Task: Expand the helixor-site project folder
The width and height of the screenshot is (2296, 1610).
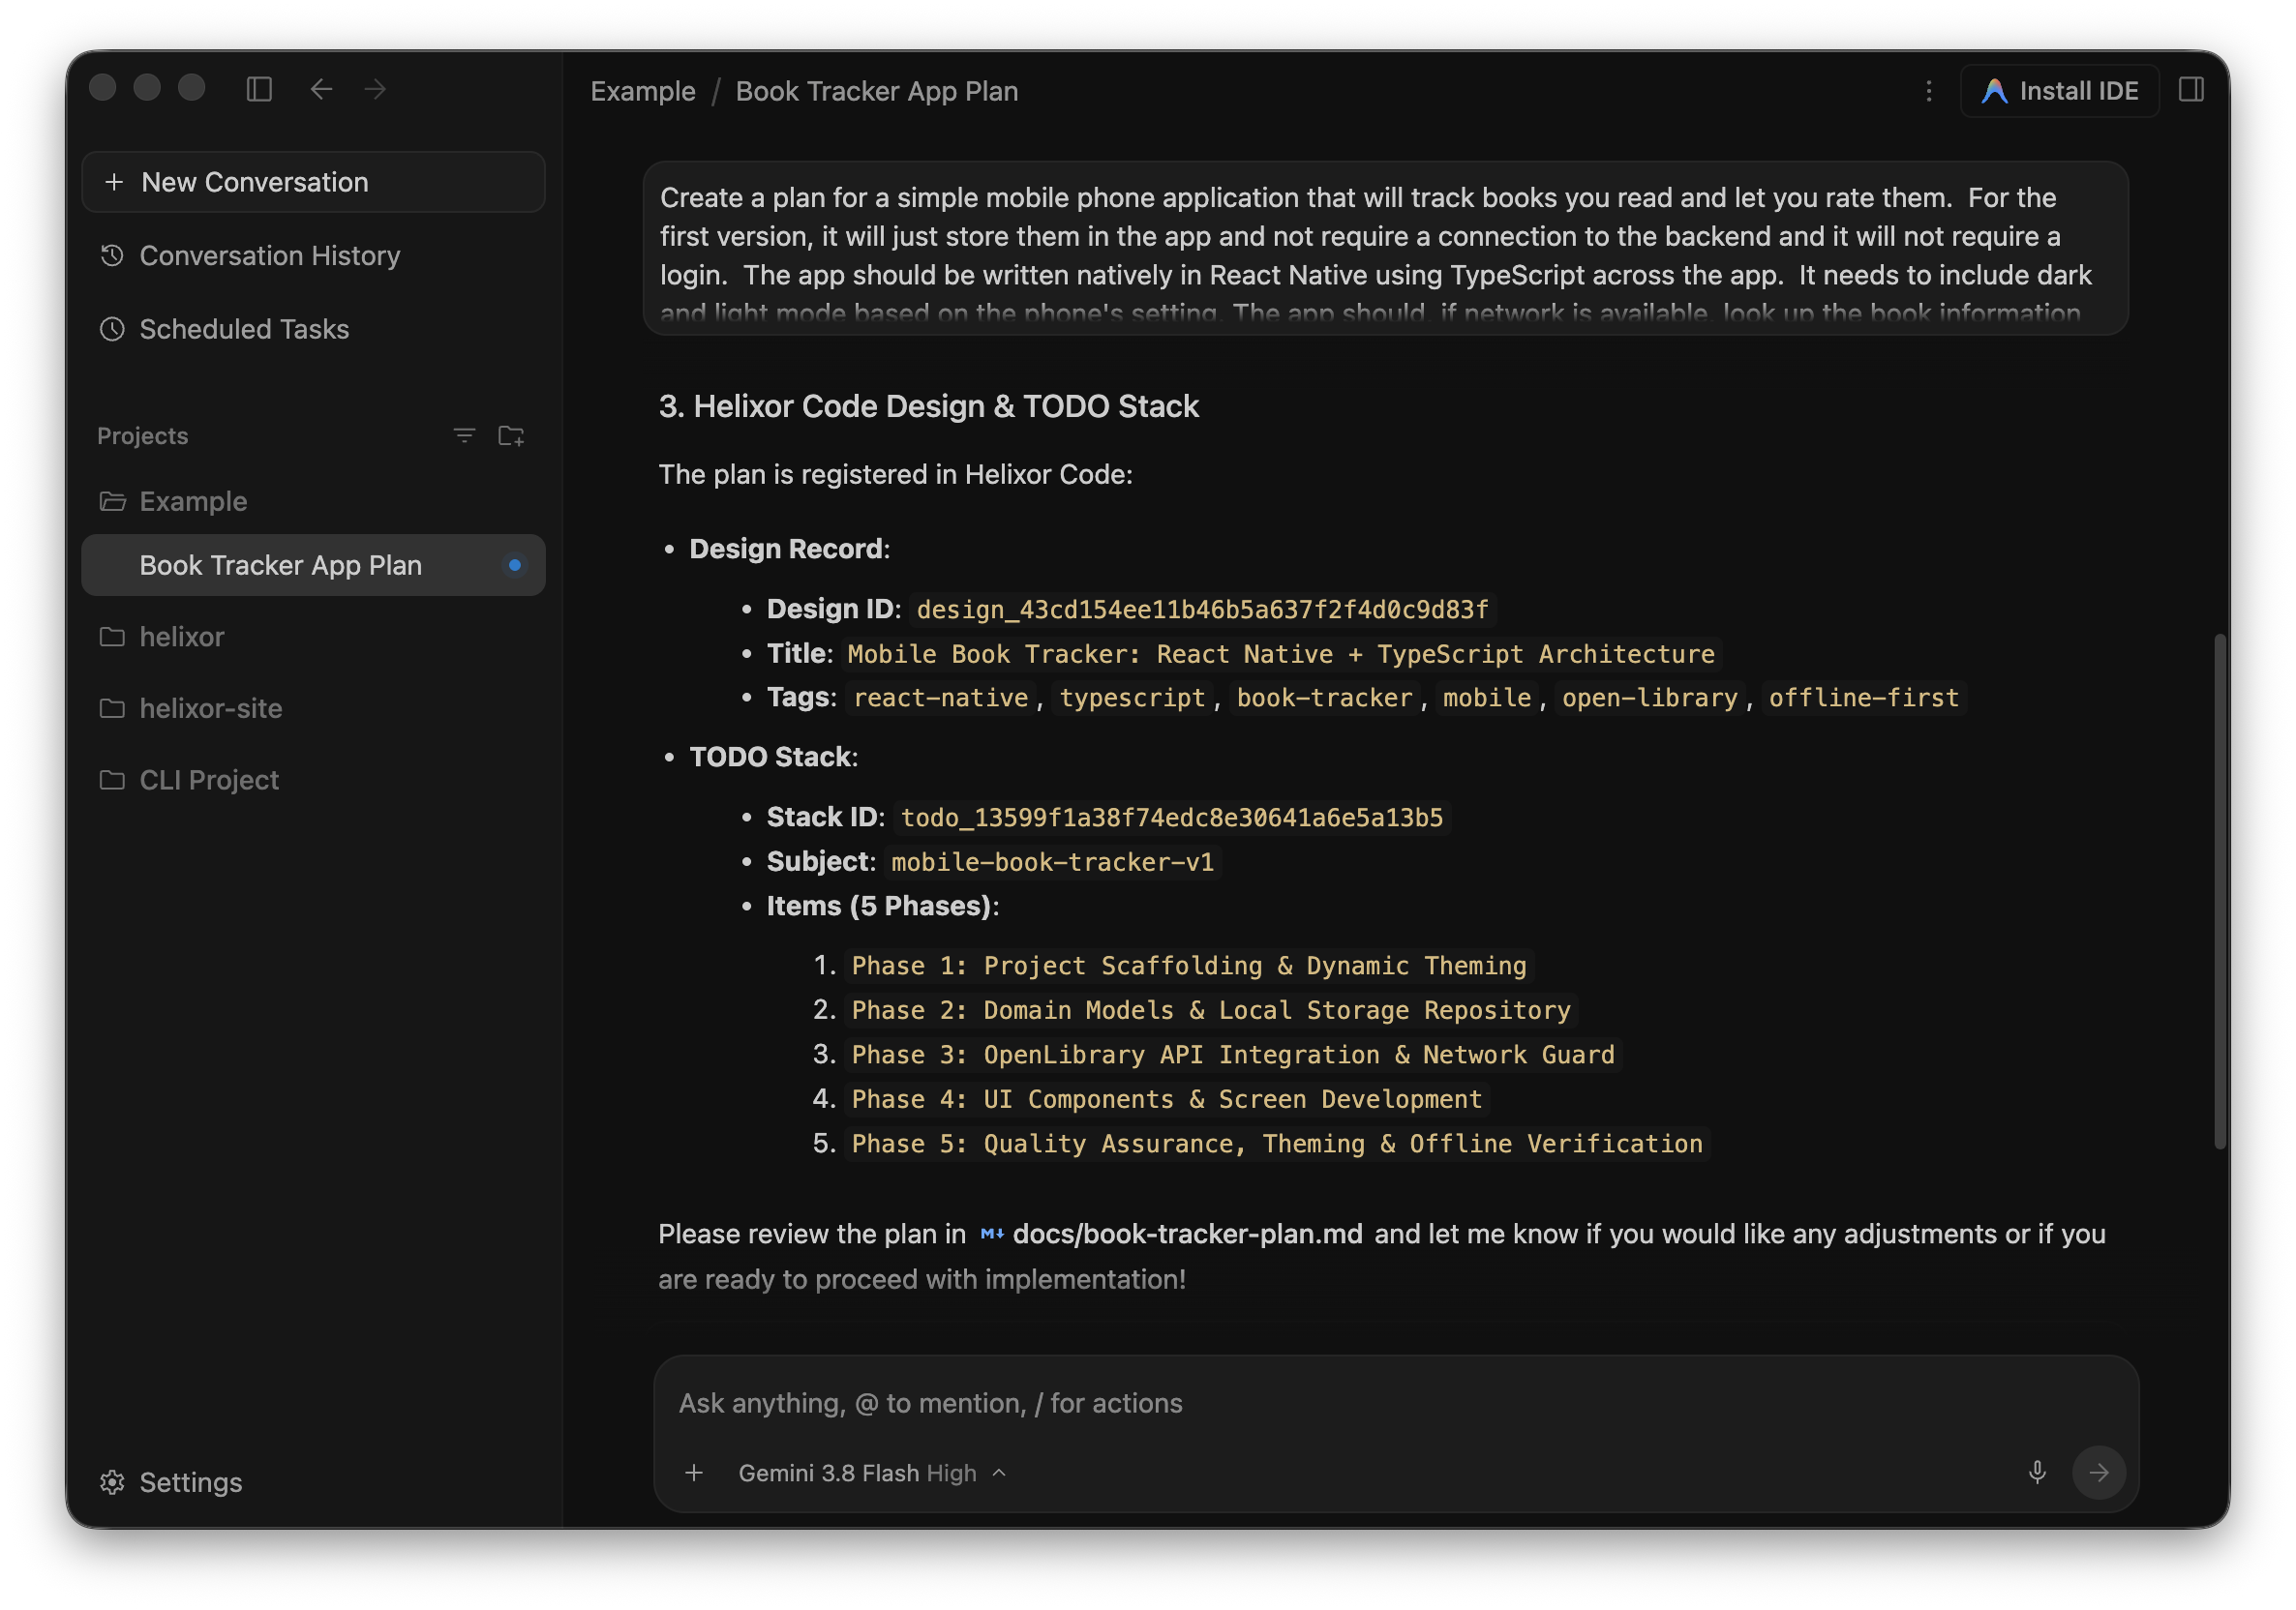Action: (313, 708)
